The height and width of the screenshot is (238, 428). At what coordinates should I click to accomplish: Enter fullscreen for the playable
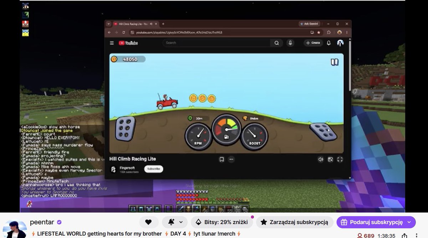click(x=340, y=159)
